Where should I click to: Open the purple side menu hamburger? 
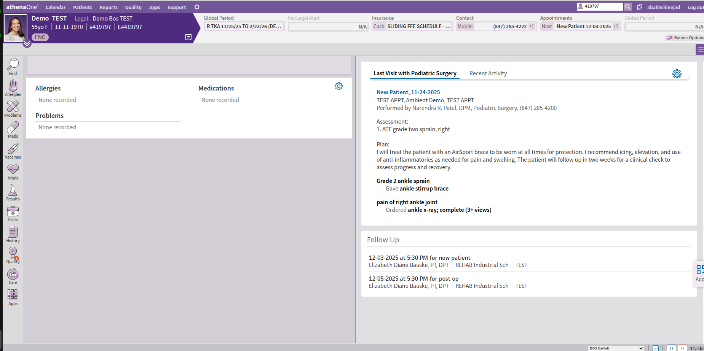pos(700,49)
